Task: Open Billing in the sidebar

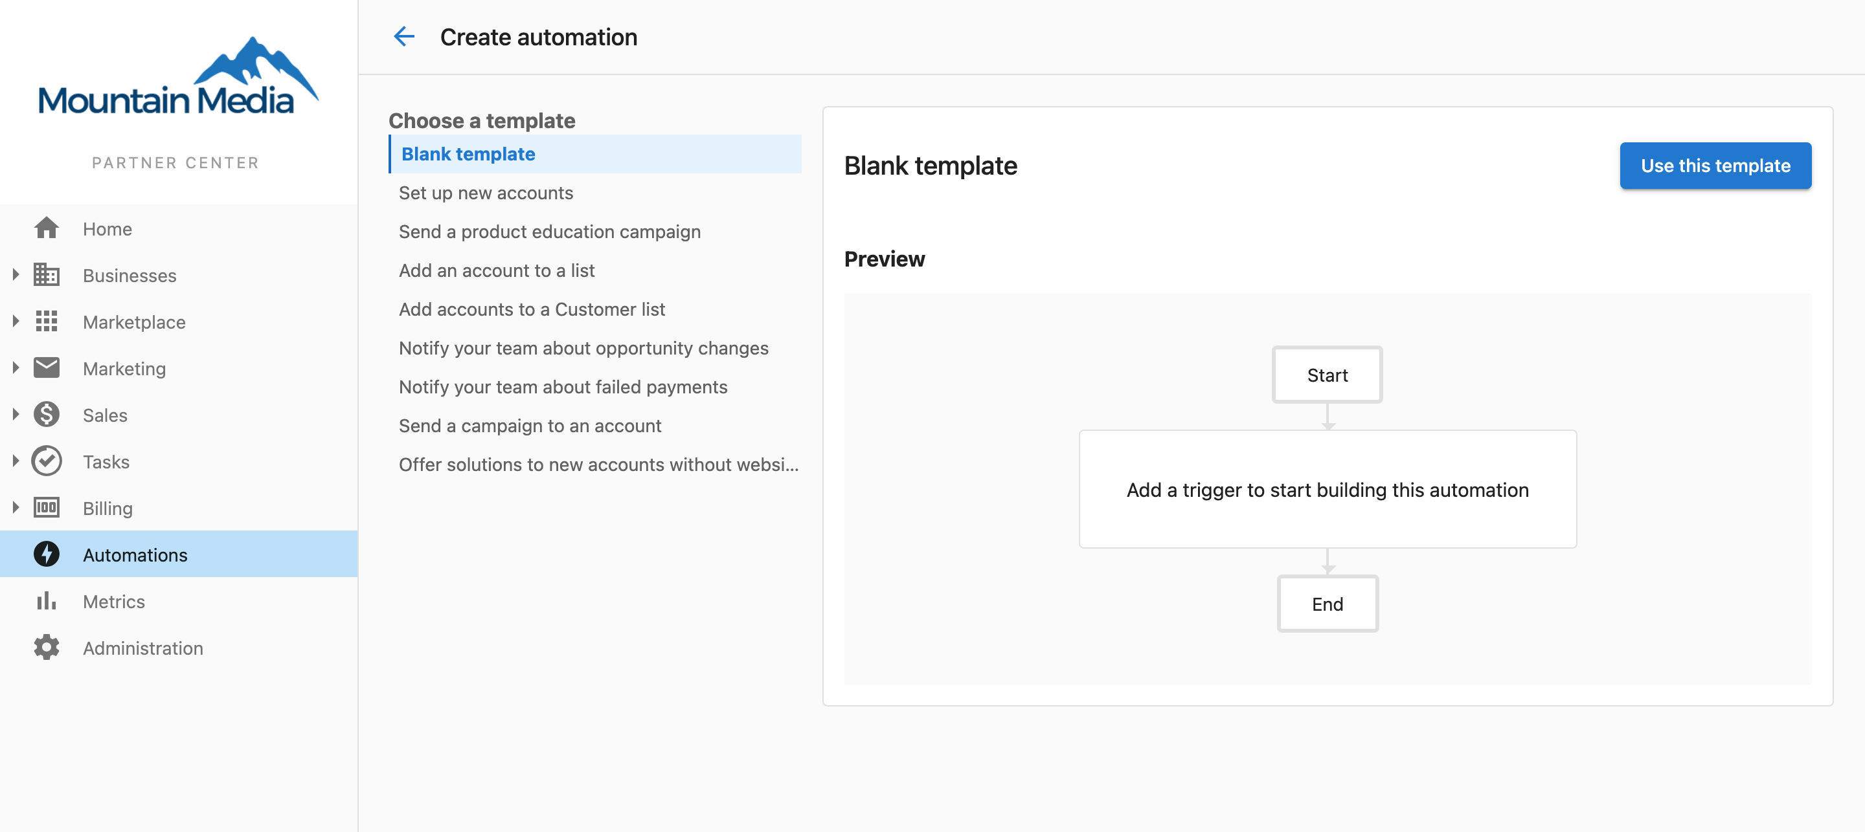Action: [x=179, y=508]
